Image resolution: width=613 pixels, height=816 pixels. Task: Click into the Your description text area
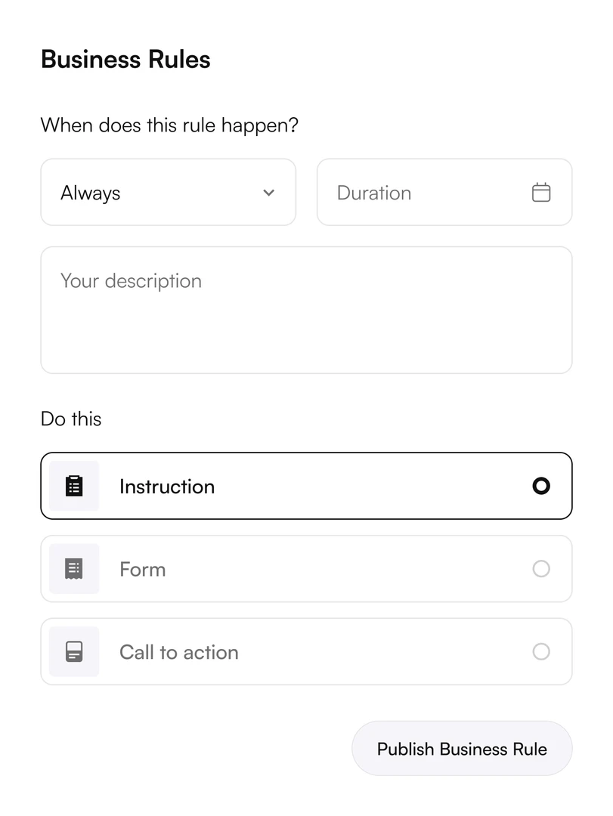click(x=306, y=310)
